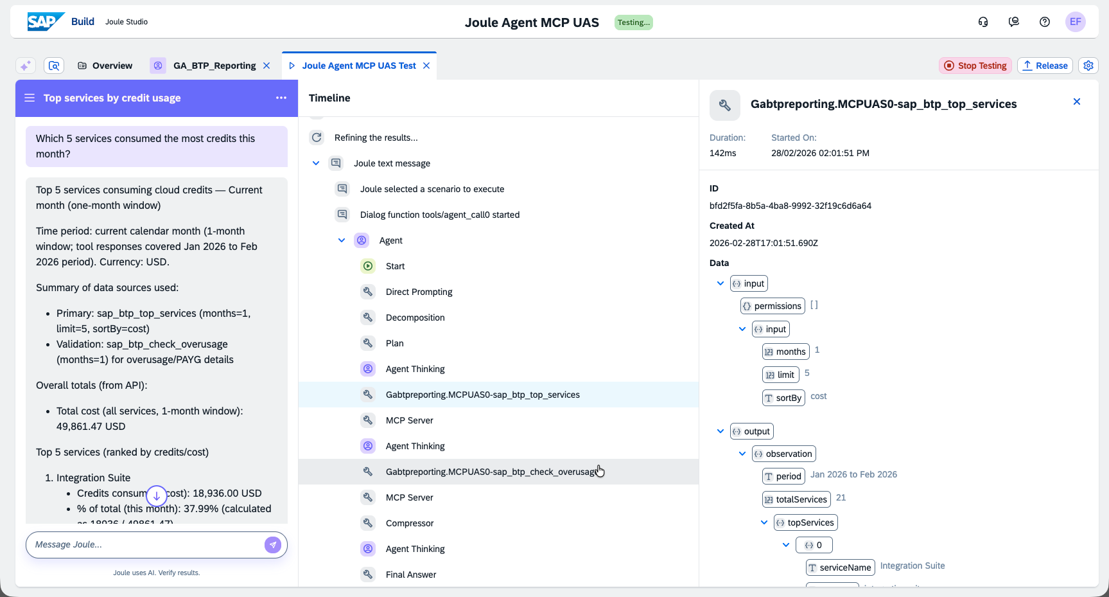Image resolution: width=1109 pixels, height=597 pixels.
Task: Click the Release button
Action: [1045, 66]
